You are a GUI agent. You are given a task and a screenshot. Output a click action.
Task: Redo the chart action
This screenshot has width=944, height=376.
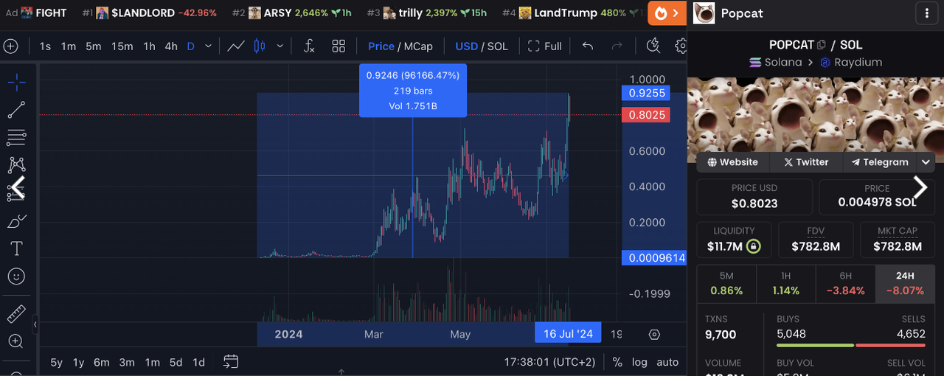[617, 46]
